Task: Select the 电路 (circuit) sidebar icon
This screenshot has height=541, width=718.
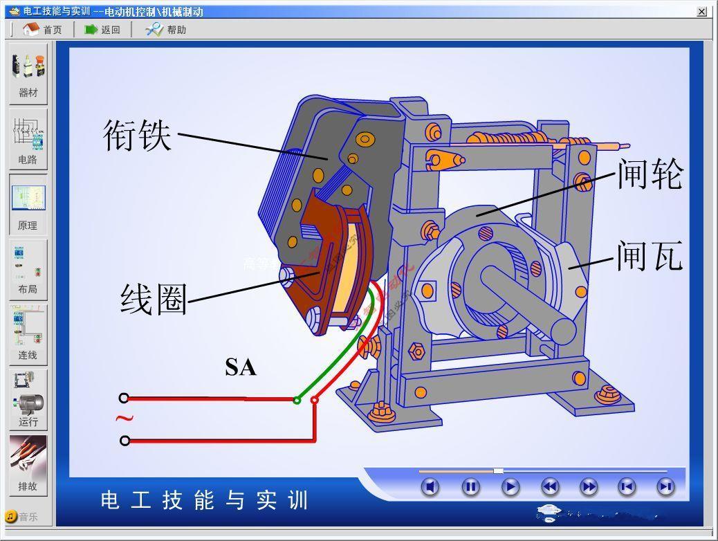Action: pos(28,138)
